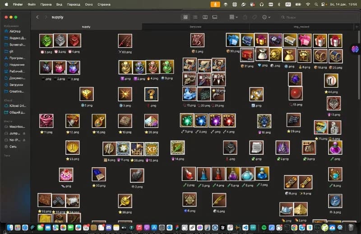The height and width of the screenshot is (234, 361).
Task: Open the Справка menu
Action: point(104,5)
